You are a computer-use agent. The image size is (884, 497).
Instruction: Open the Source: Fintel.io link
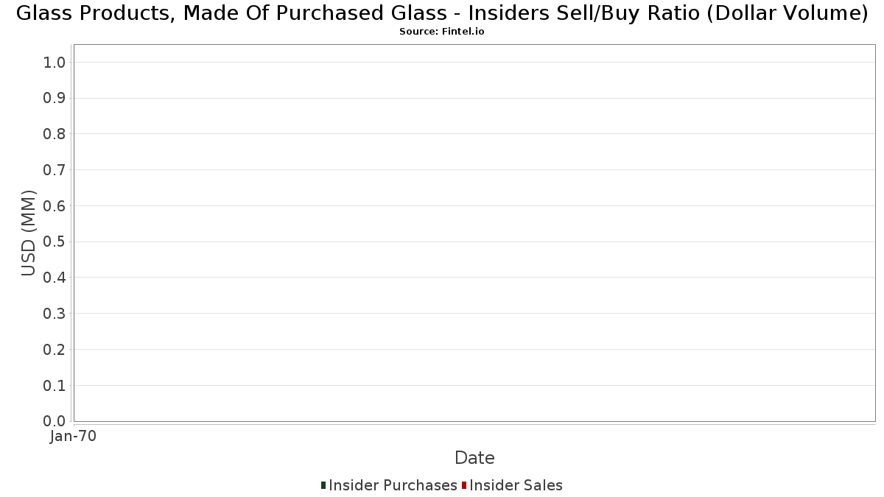(x=442, y=32)
